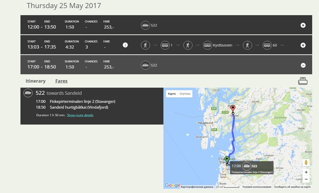319x193 pixels.
Task: Switch to the Itinerary tab
Action: click(x=35, y=81)
